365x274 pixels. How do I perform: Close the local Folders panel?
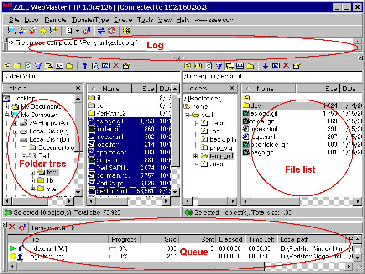(78, 88)
